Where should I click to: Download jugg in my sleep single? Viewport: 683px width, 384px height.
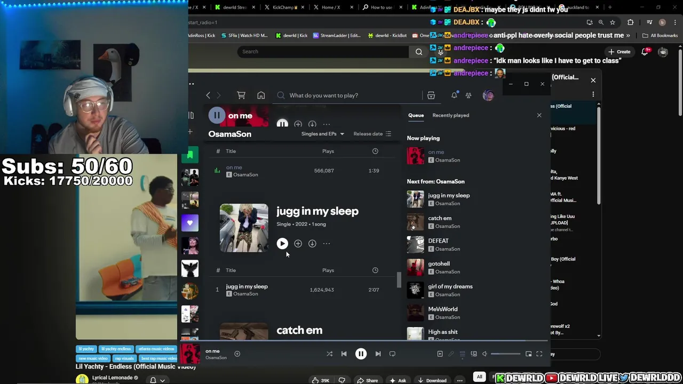coord(312,244)
